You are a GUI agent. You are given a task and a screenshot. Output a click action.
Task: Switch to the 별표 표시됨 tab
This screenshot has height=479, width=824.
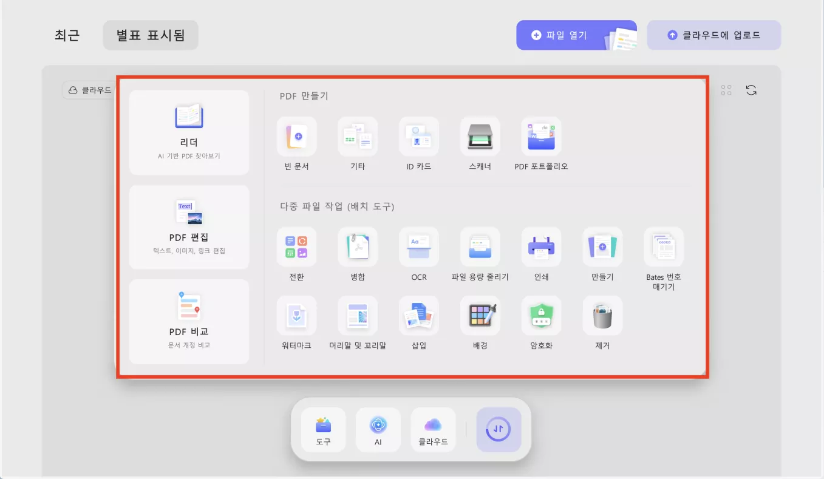point(150,35)
